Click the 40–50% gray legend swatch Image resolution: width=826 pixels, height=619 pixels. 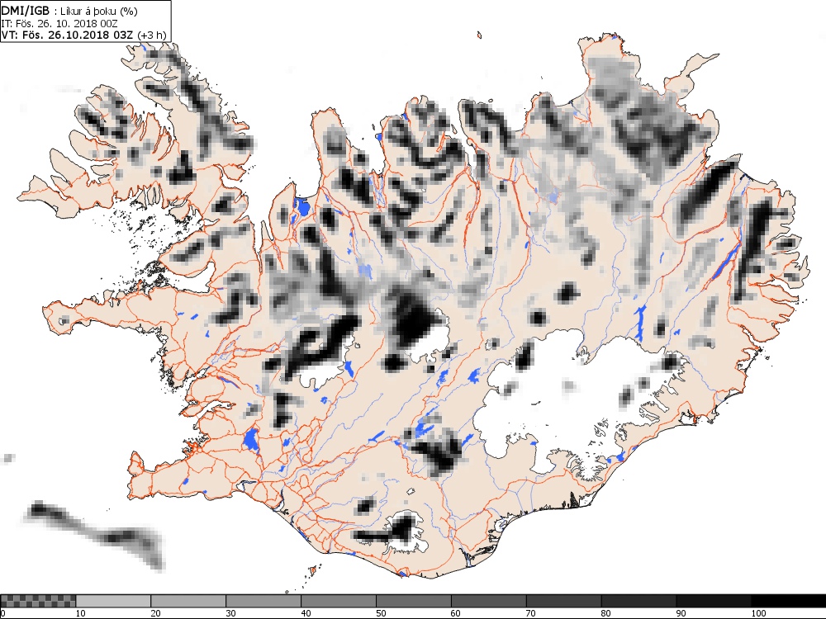point(339,601)
